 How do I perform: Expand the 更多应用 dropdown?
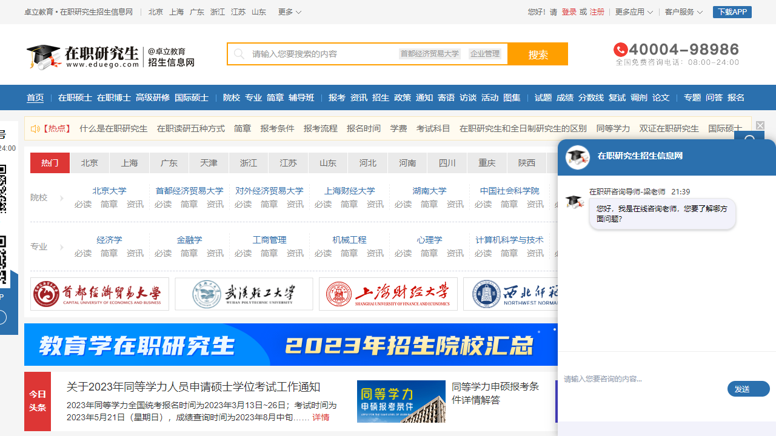(634, 12)
